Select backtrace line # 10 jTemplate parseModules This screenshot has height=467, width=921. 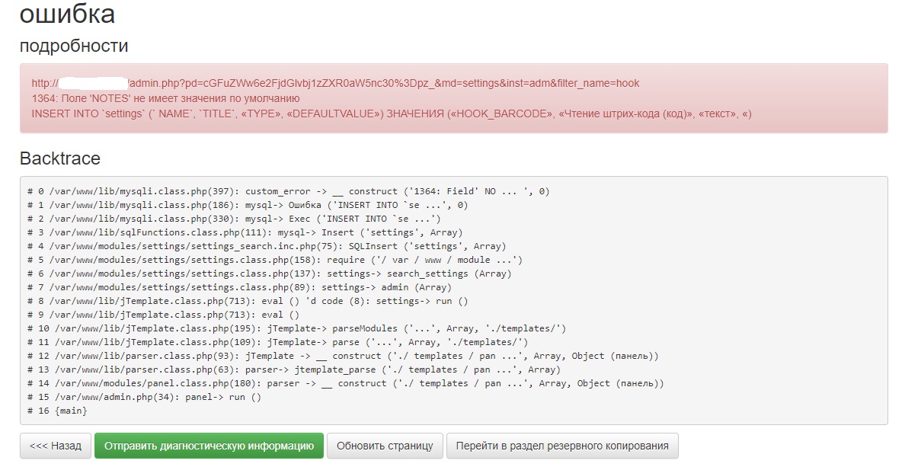pos(296,328)
